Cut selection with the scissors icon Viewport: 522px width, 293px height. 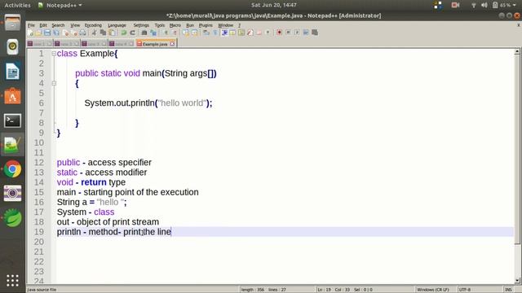point(95,33)
